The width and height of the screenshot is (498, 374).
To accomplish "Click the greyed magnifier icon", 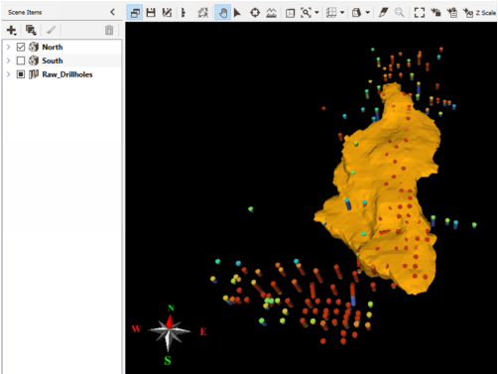I will tap(399, 13).
